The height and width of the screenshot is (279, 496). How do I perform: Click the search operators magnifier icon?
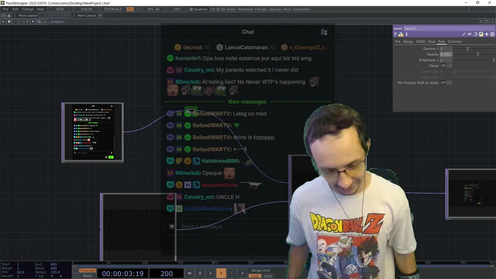point(39,22)
